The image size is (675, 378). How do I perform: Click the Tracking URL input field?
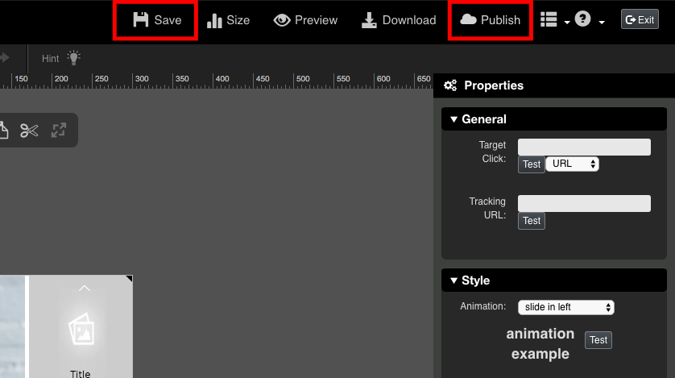[584, 203]
